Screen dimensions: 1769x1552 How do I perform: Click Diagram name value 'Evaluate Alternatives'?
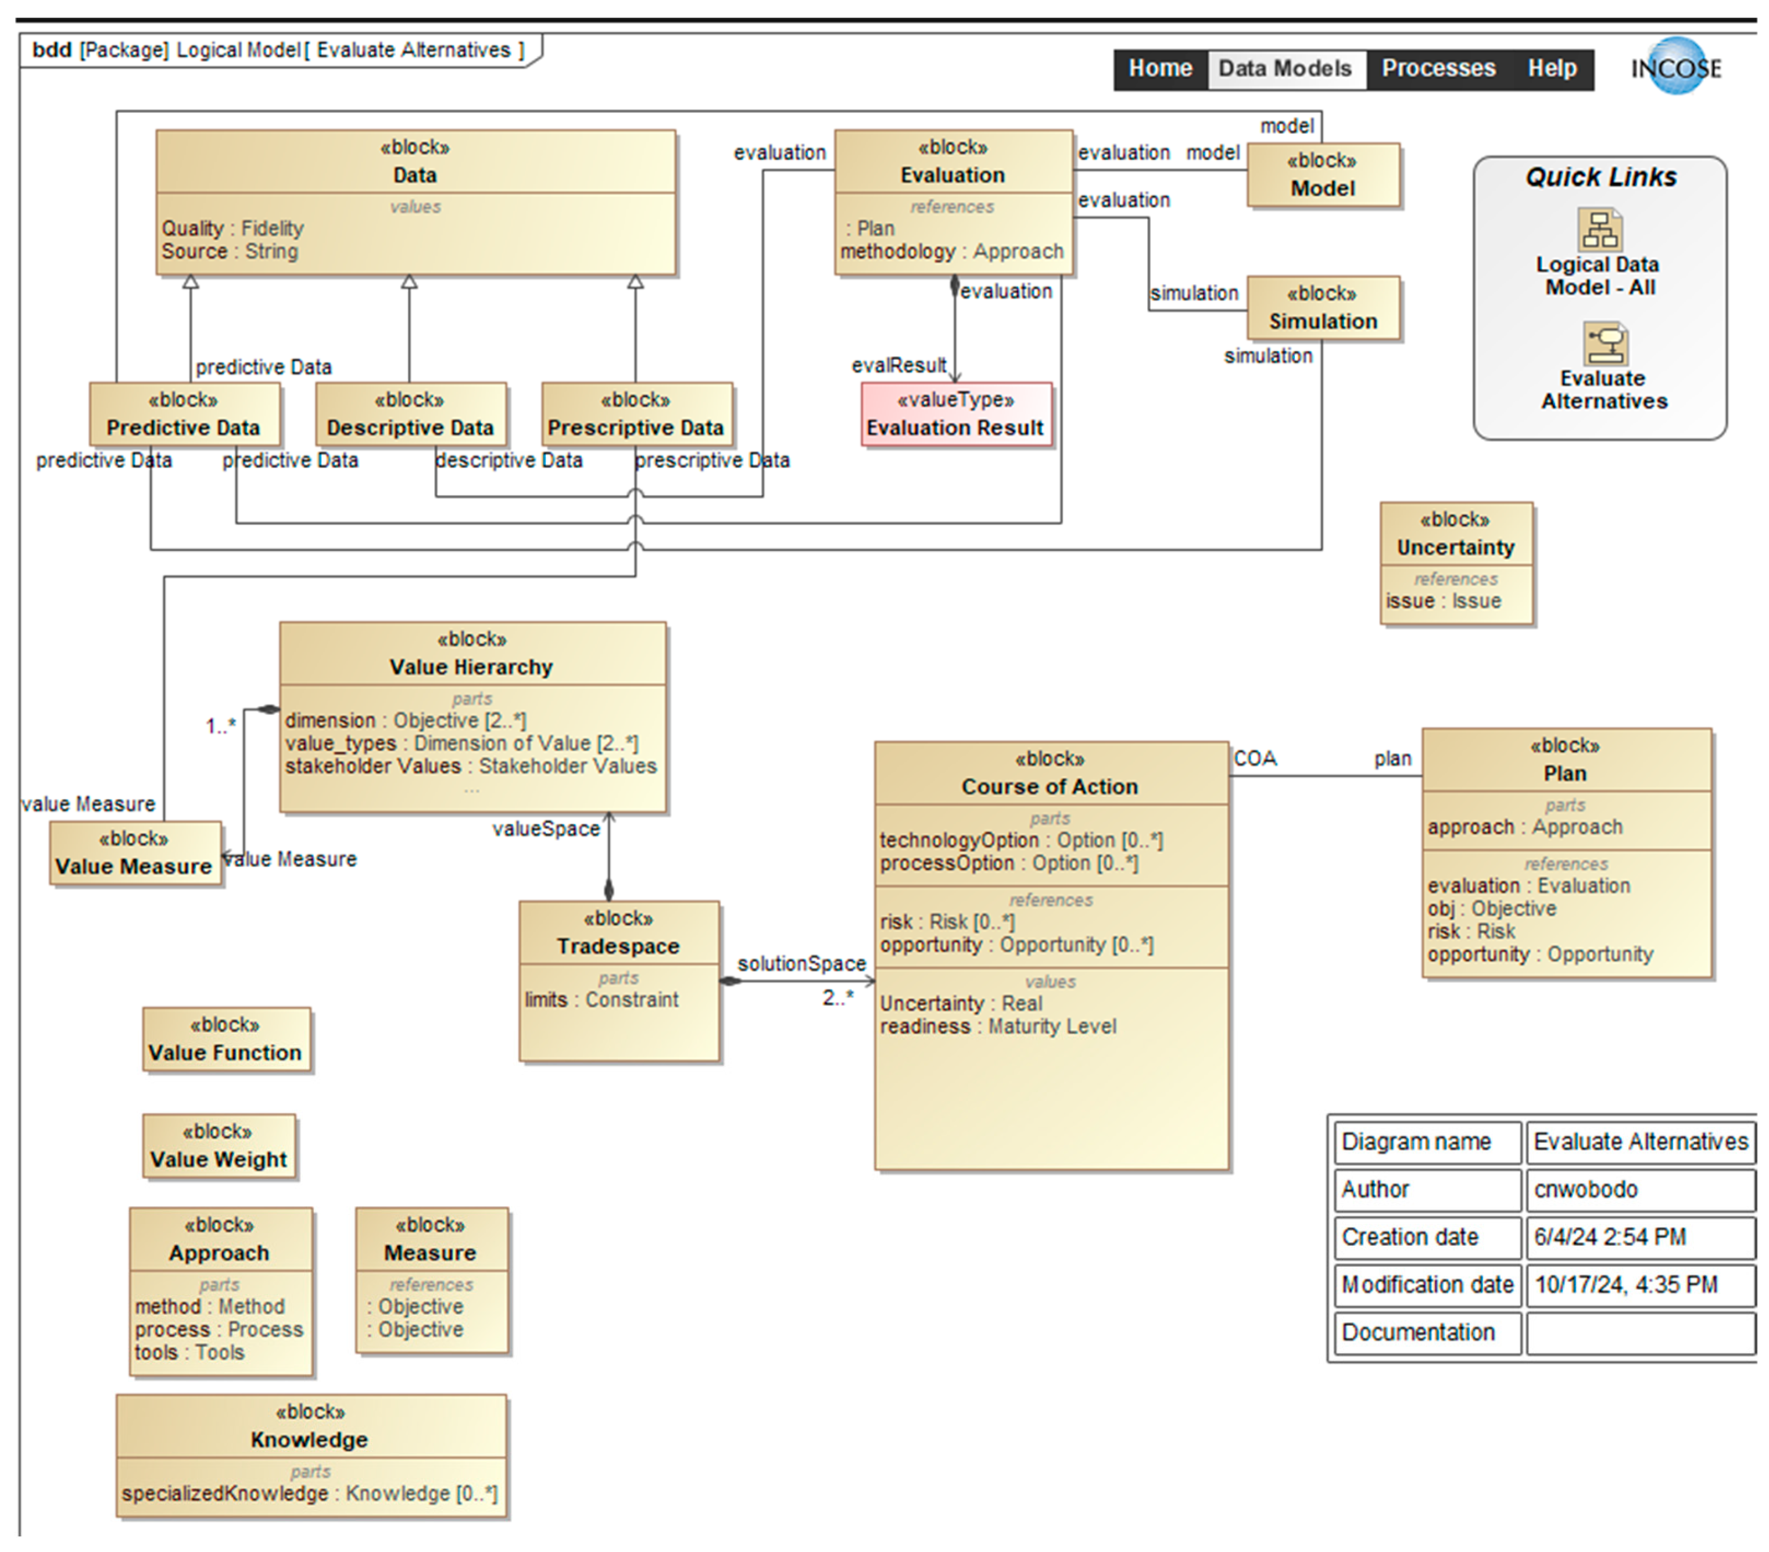coord(1641,1142)
